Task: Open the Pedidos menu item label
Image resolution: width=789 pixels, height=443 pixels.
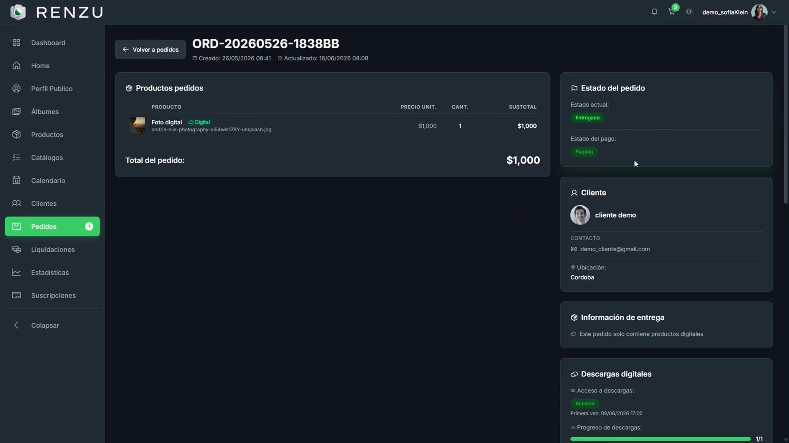Action: pos(44,226)
